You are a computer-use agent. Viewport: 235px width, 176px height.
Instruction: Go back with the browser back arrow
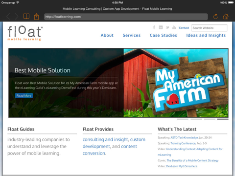(8, 17)
